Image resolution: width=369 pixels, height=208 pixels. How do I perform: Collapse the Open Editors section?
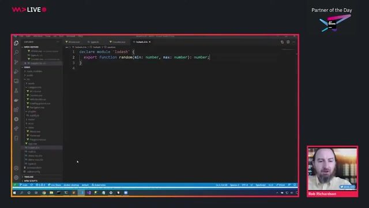31,47
